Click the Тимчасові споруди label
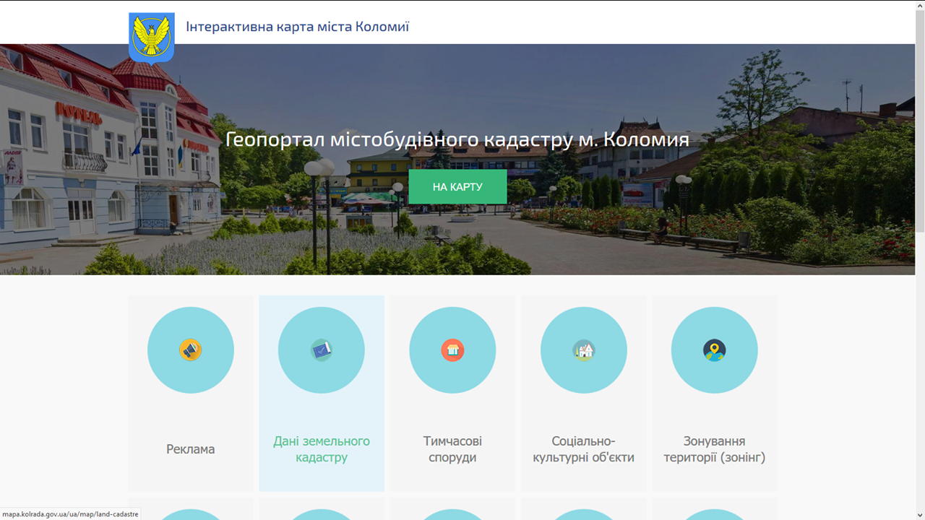This screenshot has width=925, height=520. pos(452,449)
